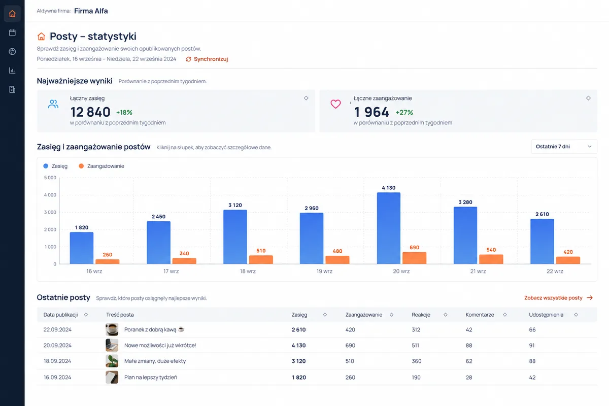Click thumbnail of Nowe możliwości już wkrótce!
609x406 pixels.
click(x=112, y=345)
